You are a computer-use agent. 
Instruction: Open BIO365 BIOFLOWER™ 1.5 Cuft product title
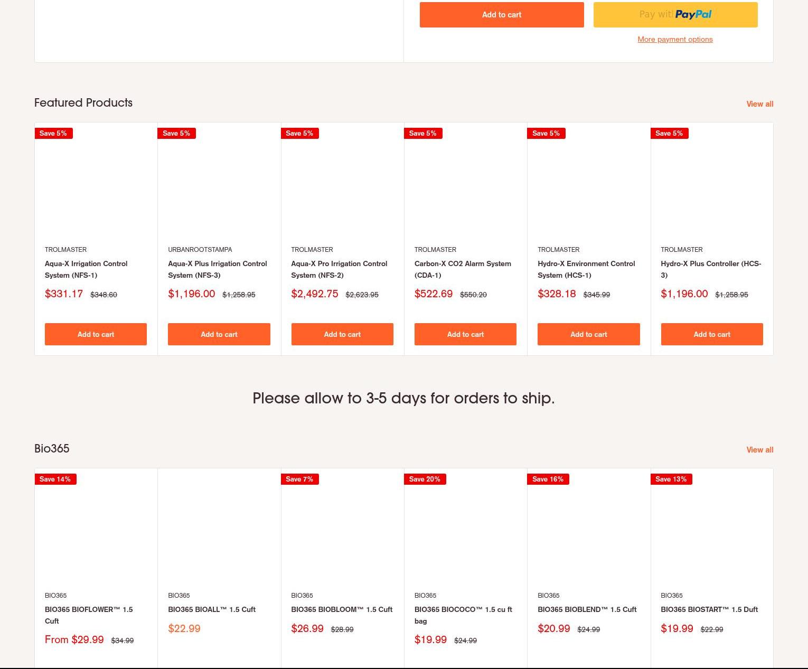[x=89, y=615]
